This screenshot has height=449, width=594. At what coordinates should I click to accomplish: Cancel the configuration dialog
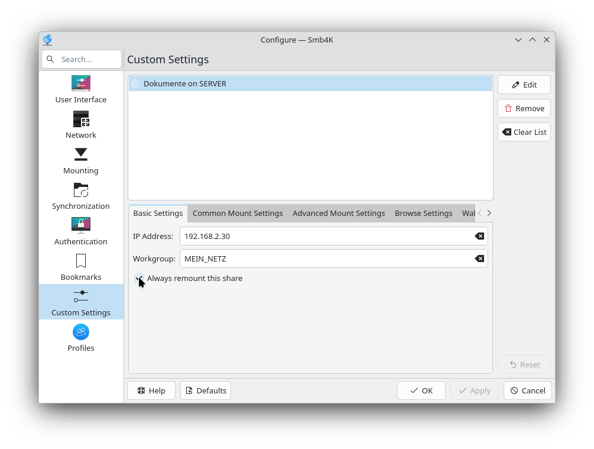(x=528, y=390)
